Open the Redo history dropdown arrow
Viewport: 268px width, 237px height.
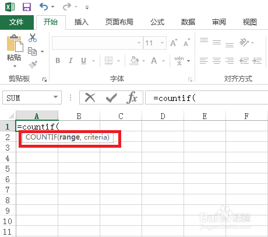pyautogui.click(x=76, y=7)
